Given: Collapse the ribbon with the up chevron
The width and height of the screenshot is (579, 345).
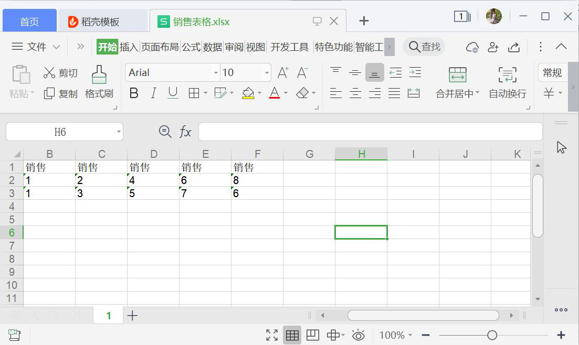Looking at the screenshot, I should [561, 47].
